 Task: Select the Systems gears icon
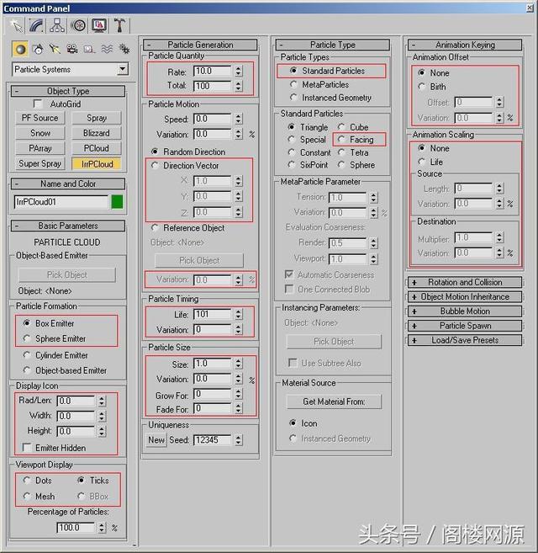[124, 49]
